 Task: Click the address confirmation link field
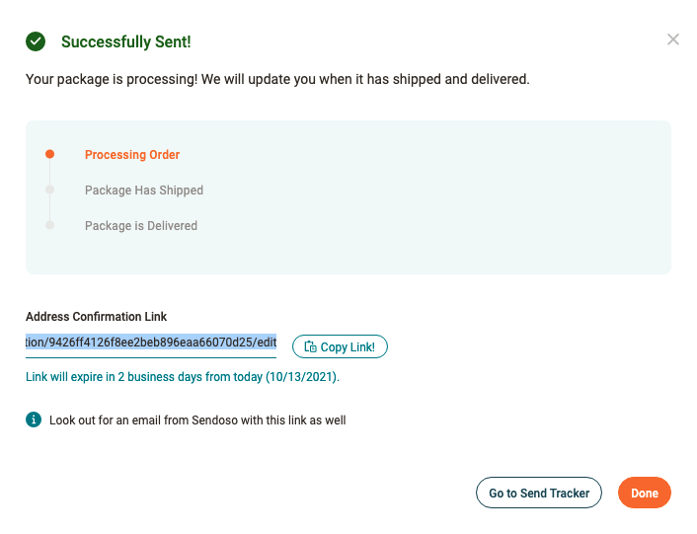(151, 343)
